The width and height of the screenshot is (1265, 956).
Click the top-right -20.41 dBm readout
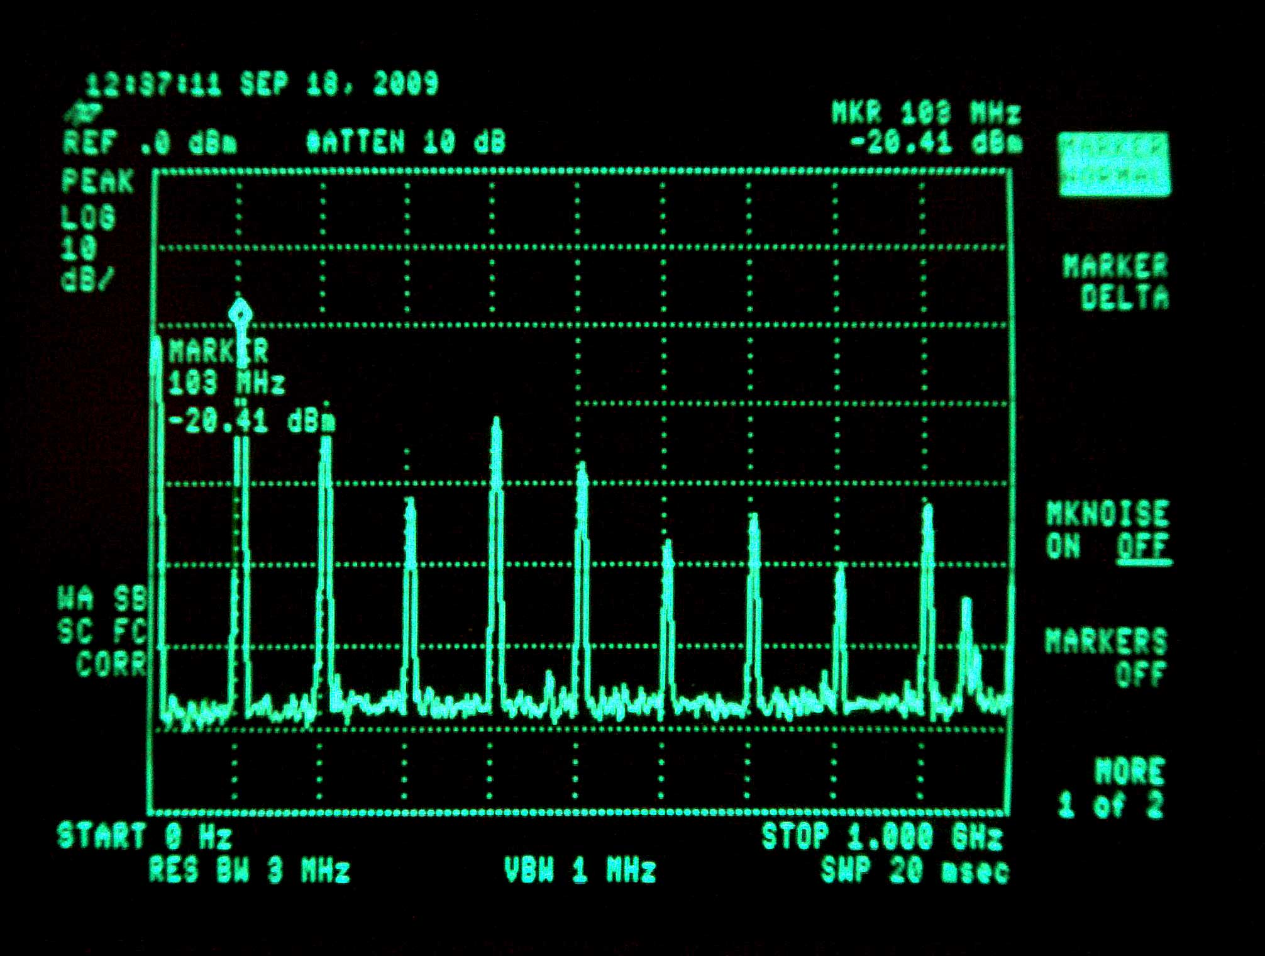click(x=936, y=143)
